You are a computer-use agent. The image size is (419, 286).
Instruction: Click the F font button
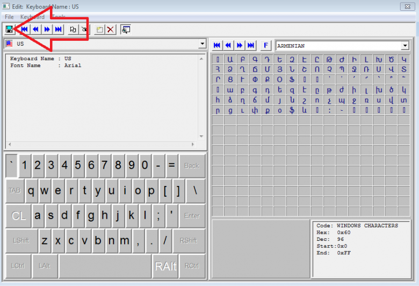pyautogui.click(x=266, y=46)
